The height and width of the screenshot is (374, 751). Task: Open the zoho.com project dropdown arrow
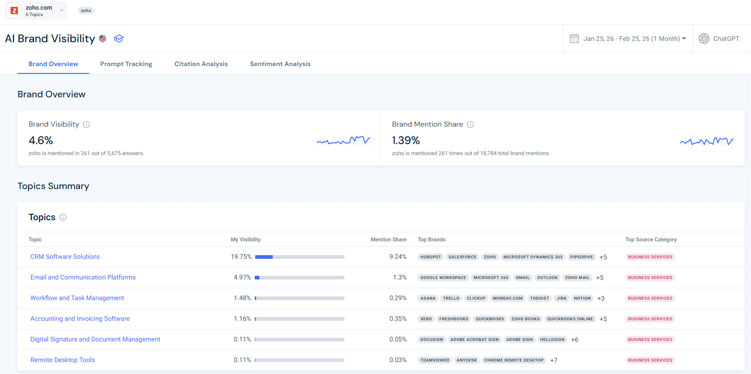62,11
